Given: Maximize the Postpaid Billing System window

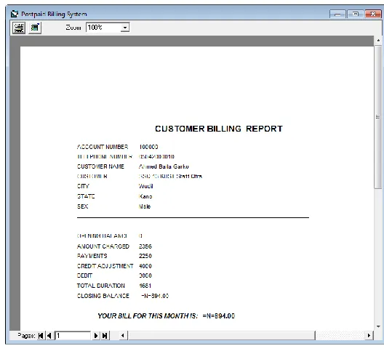Looking at the screenshot, I should pyautogui.click(x=355, y=15).
